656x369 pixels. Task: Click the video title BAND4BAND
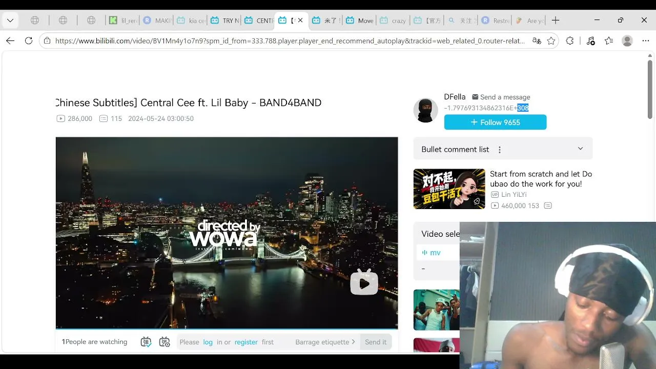pyautogui.click(x=189, y=102)
